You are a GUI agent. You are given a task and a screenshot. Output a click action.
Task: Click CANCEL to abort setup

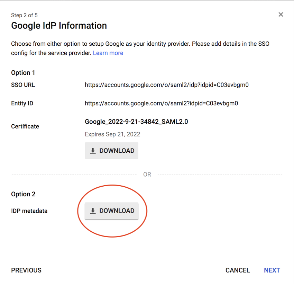click(238, 270)
